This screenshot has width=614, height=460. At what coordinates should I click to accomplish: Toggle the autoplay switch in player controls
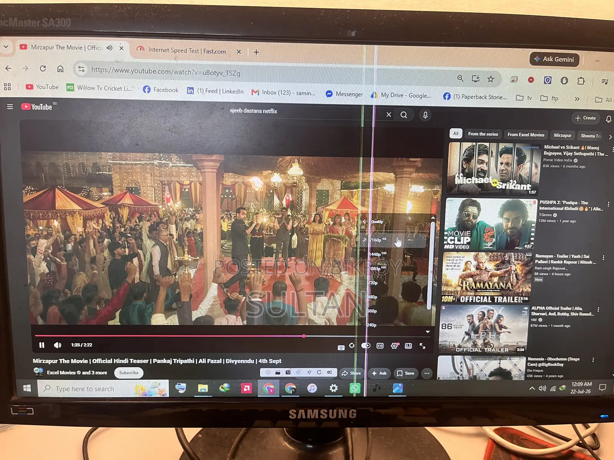click(366, 345)
